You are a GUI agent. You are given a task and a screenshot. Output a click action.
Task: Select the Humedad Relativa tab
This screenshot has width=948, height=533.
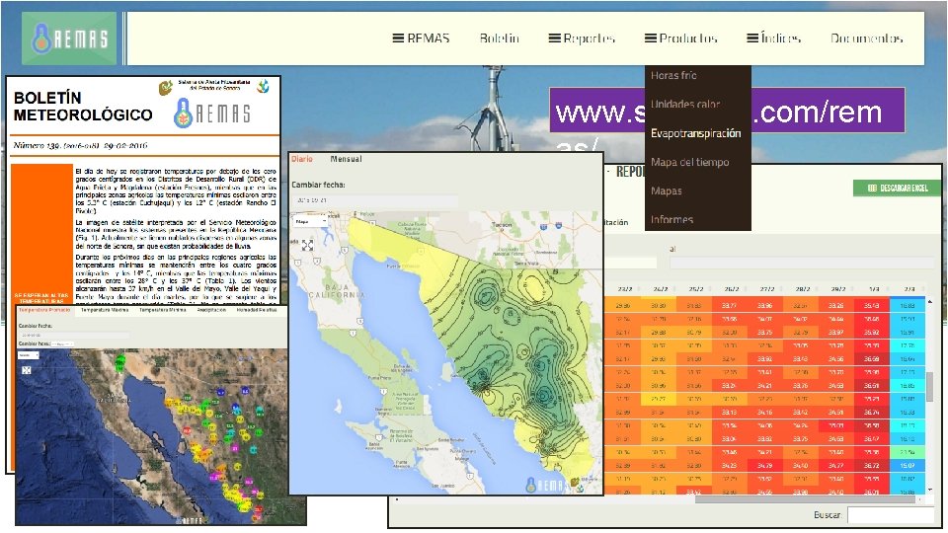(257, 310)
